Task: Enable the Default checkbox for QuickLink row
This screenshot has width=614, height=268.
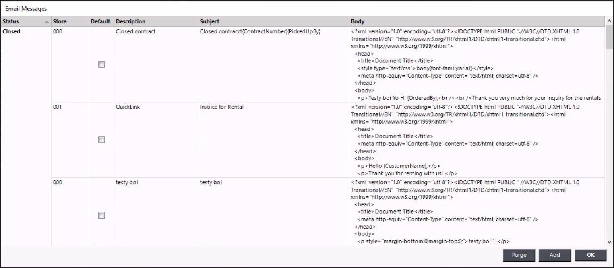Action: pyautogui.click(x=101, y=140)
